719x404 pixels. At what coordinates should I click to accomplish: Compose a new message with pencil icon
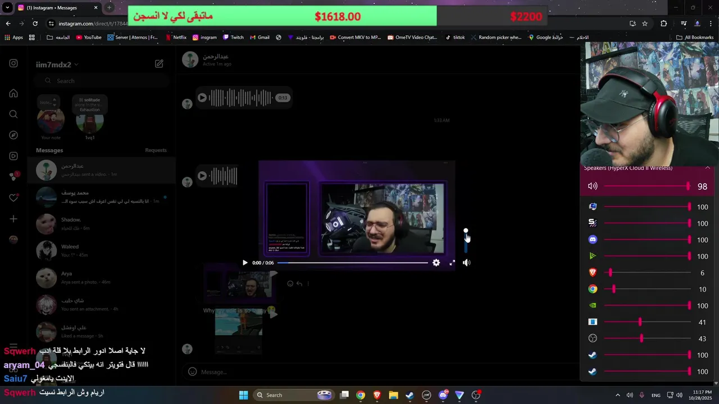159,64
